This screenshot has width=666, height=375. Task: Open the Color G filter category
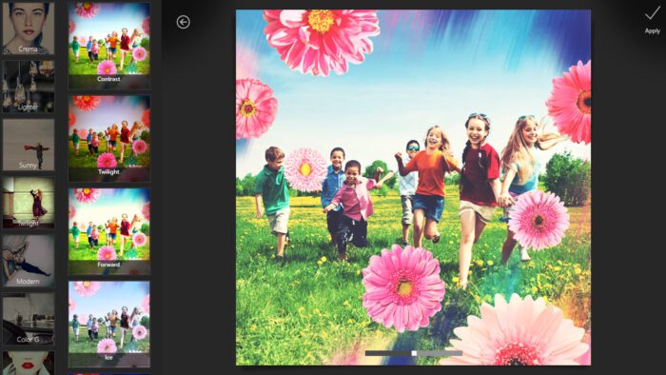tap(29, 319)
